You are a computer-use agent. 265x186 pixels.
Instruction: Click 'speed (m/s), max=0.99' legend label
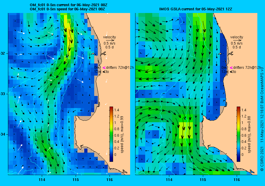pos(122,135)
